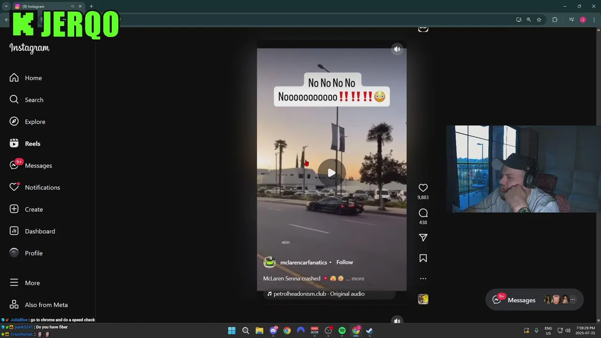Screen dimensions: 601x338
Task: Click the install app icon in address bar
Action: point(519,20)
